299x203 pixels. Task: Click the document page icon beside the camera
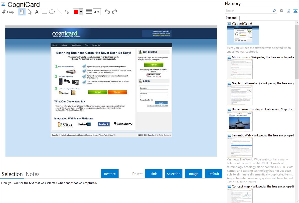[x=289, y=11]
